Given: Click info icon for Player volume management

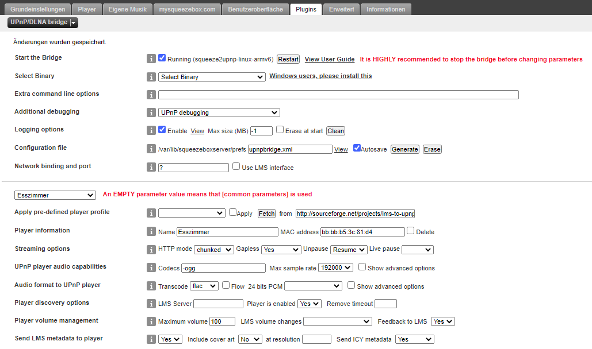Looking at the screenshot, I should (x=151, y=321).
